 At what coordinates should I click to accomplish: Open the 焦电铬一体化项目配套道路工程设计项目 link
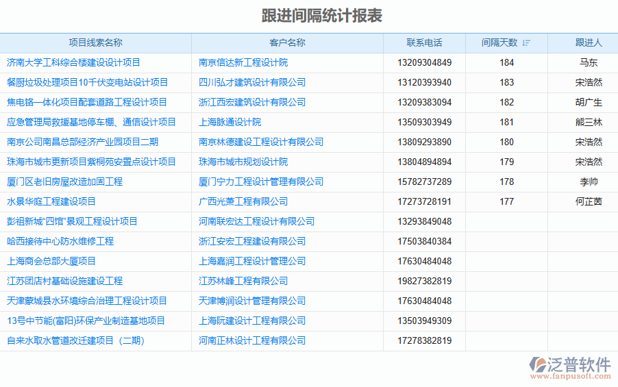87,102
